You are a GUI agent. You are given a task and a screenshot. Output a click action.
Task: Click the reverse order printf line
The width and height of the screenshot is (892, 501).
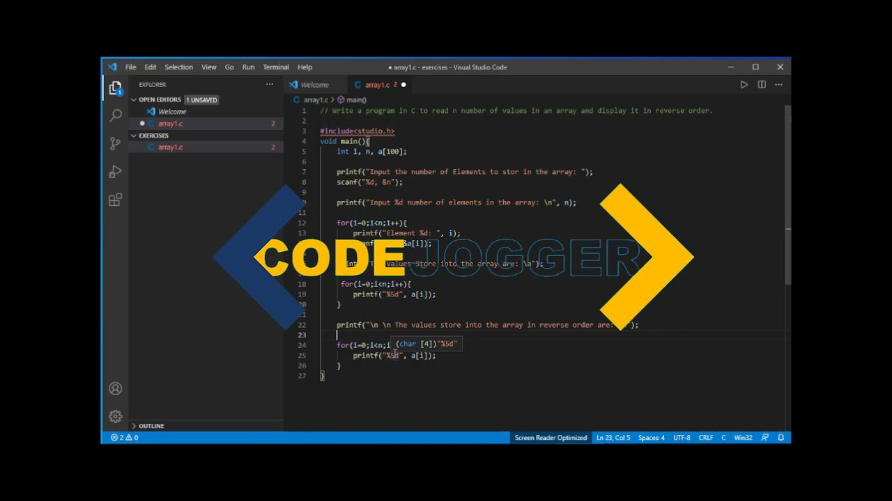click(487, 325)
